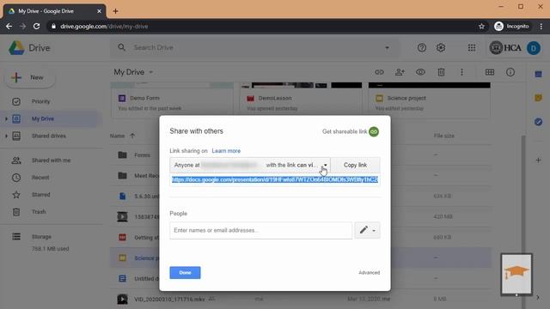This screenshot has width=550, height=309.
Task: Bookmark this page star icon
Action: (x=481, y=27)
